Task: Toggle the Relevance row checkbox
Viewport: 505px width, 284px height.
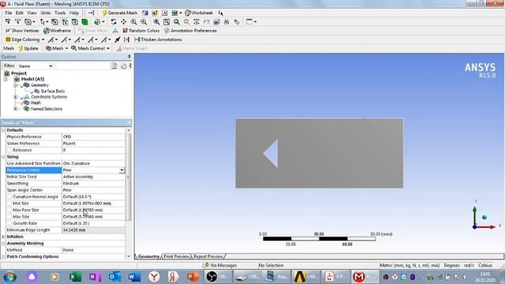Action: (9, 150)
